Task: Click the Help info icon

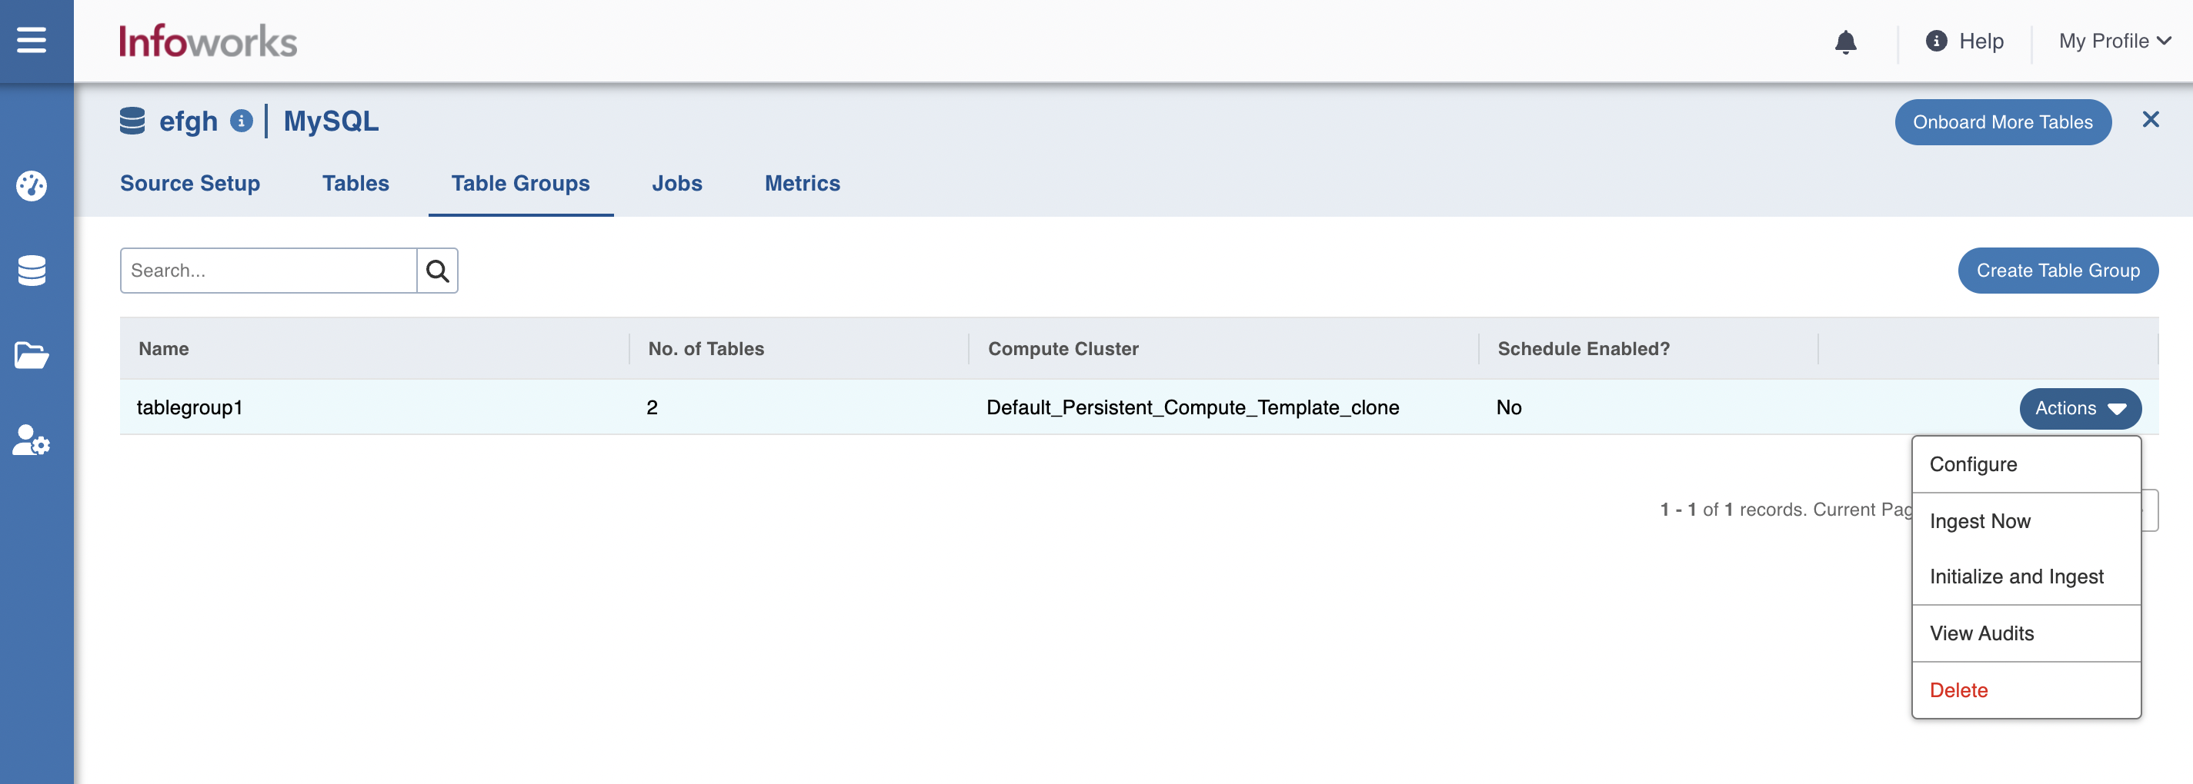Action: (x=1936, y=41)
